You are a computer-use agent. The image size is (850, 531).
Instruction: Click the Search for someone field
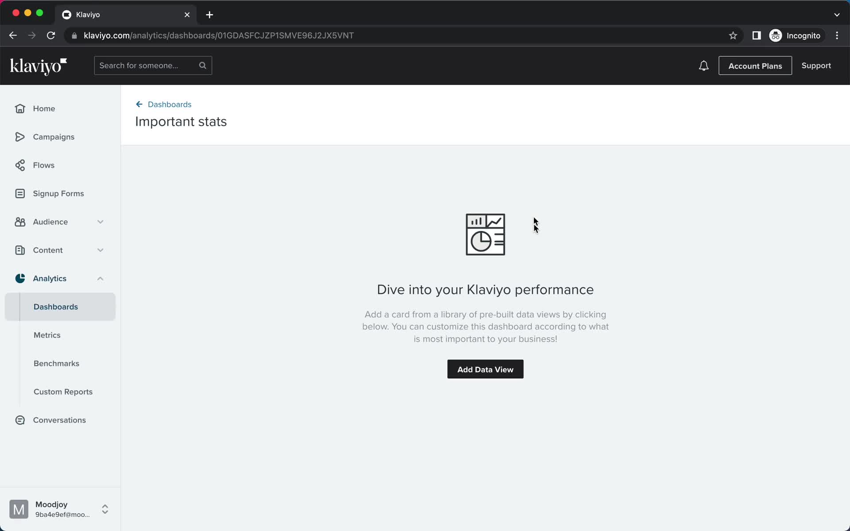click(153, 65)
